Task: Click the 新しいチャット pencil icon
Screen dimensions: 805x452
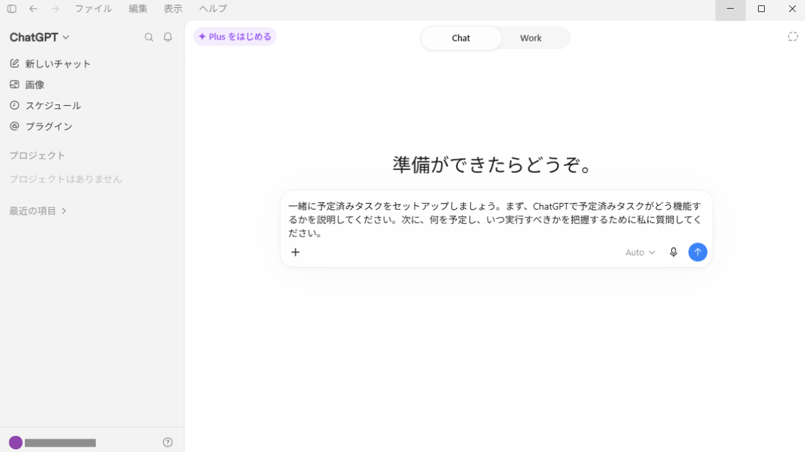Action: pos(15,64)
